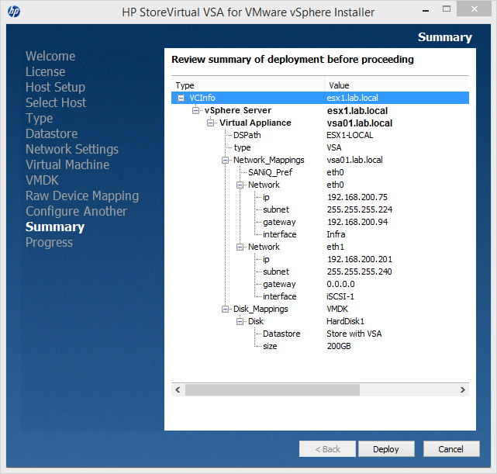Select the SANiQ_Pref row

[320, 172]
